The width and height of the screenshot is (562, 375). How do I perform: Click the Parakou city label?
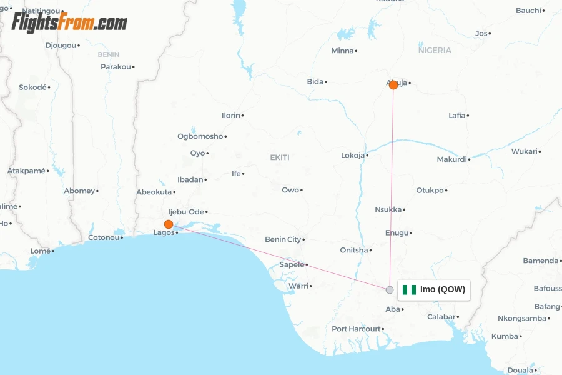[x=116, y=67]
